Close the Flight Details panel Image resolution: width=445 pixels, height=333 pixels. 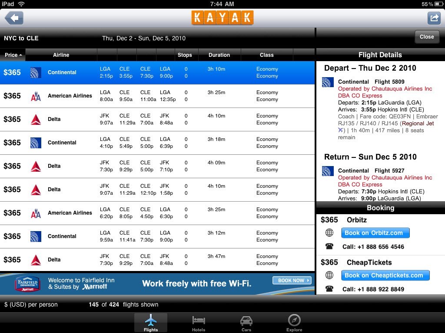pyautogui.click(x=427, y=37)
